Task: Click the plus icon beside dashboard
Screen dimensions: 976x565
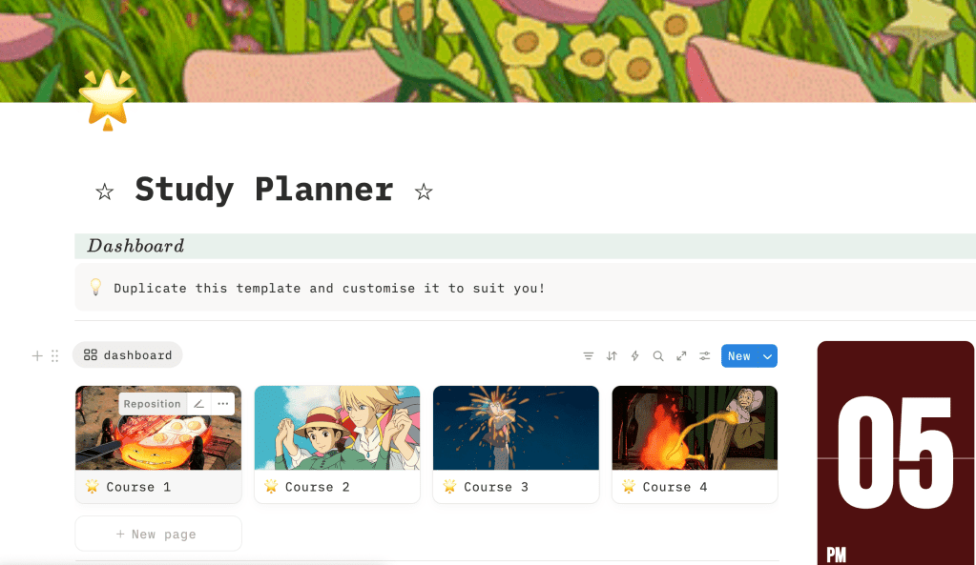Action: click(37, 355)
